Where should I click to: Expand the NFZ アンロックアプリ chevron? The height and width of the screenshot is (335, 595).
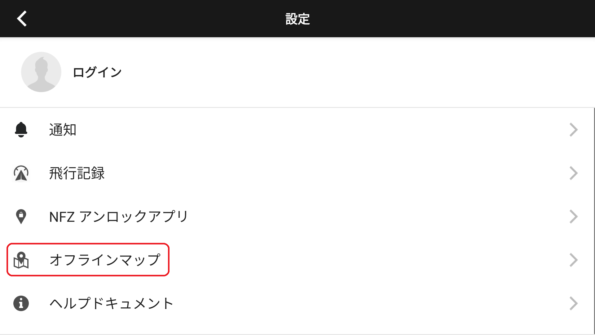573,217
